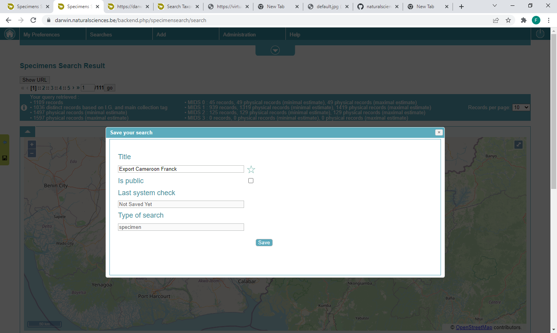This screenshot has width=557, height=333.
Task: Collapse the map panel with the up arrow
Action: click(x=27, y=132)
